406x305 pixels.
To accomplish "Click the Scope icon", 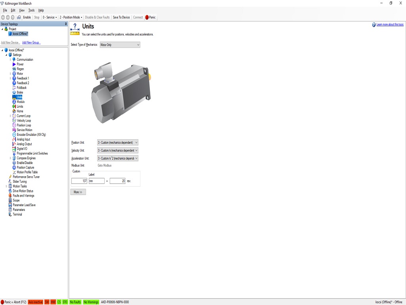I will [x=10, y=201].
